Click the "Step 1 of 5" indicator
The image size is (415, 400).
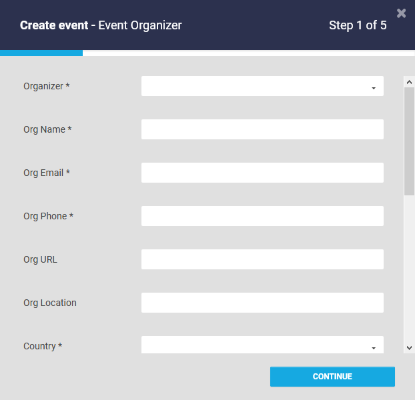coord(358,25)
